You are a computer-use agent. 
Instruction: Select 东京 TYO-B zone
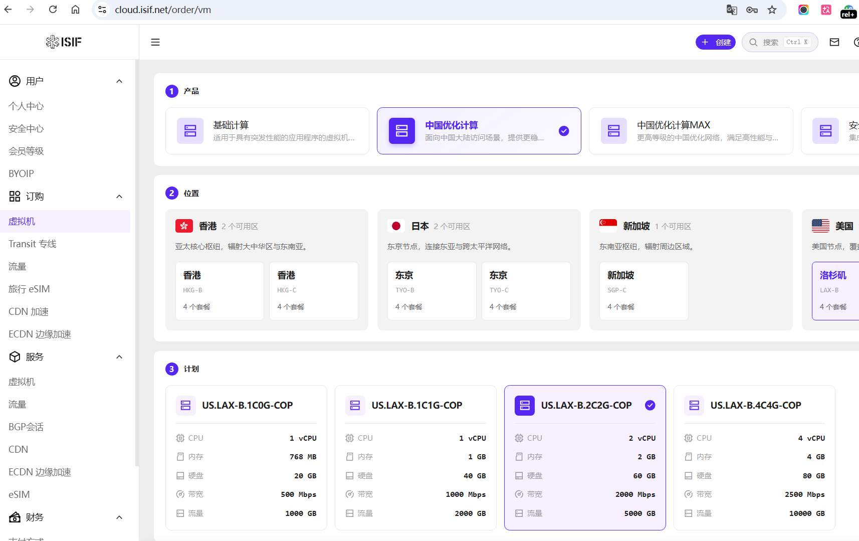(x=432, y=291)
